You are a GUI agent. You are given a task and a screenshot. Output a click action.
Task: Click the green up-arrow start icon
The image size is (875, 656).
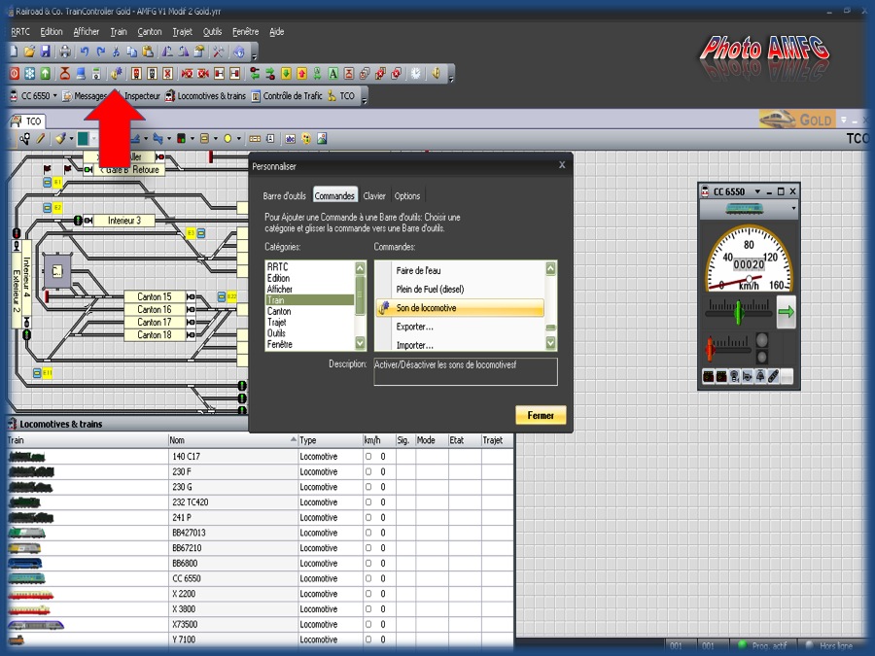pos(45,73)
